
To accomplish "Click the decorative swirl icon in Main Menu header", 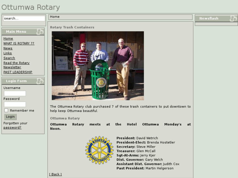I will click(40, 32).
